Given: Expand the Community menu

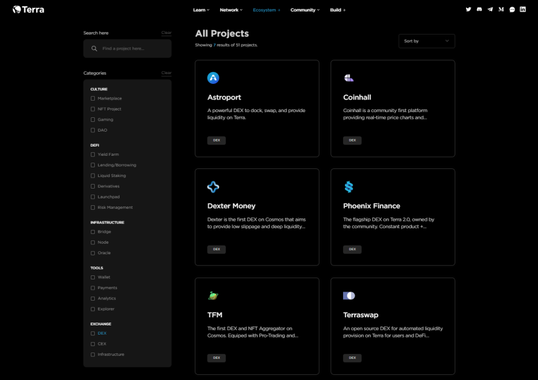Looking at the screenshot, I should [x=305, y=10].
